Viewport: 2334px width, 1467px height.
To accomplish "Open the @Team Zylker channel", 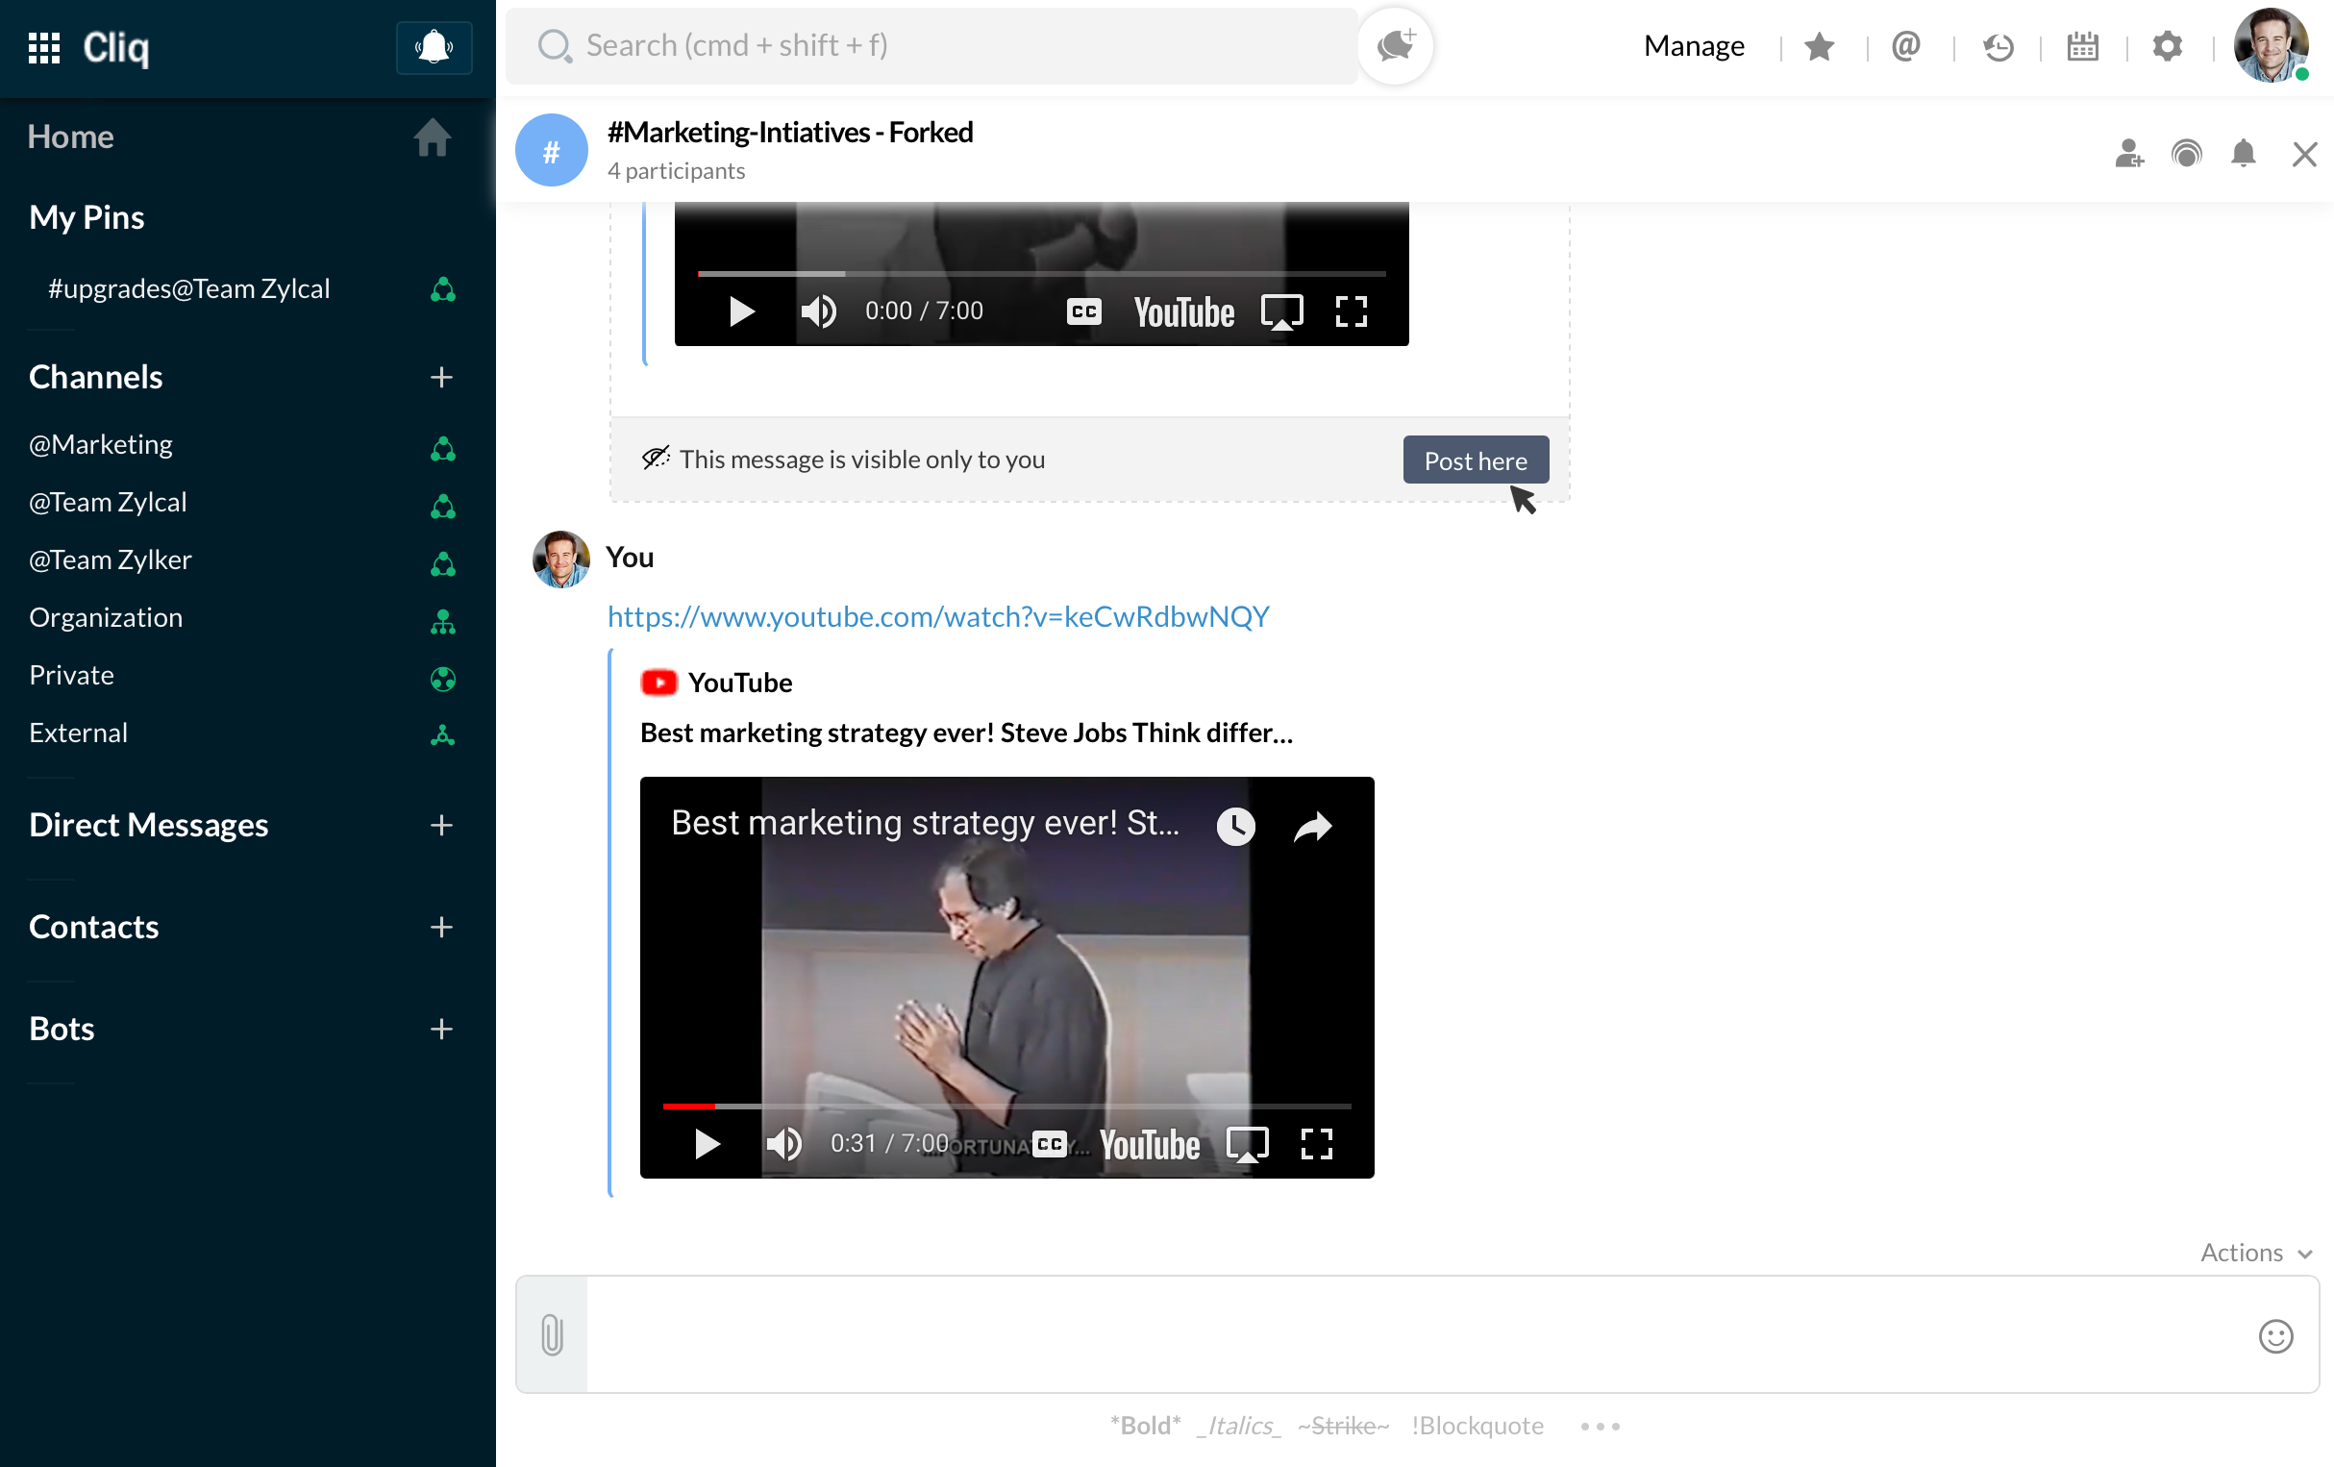I will [x=111, y=559].
